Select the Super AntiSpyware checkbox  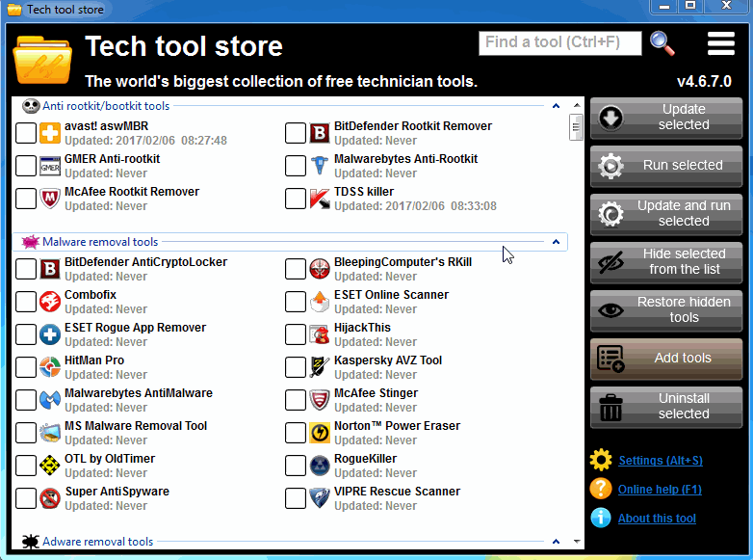coord(26,498)
